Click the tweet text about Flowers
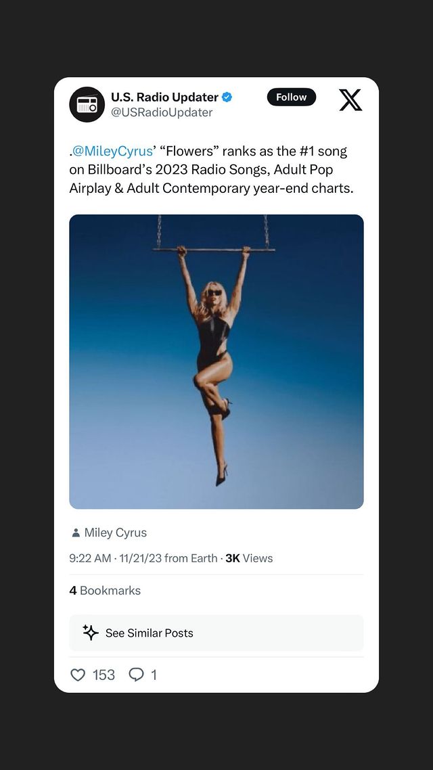433x770 pixels. [212, 170]
